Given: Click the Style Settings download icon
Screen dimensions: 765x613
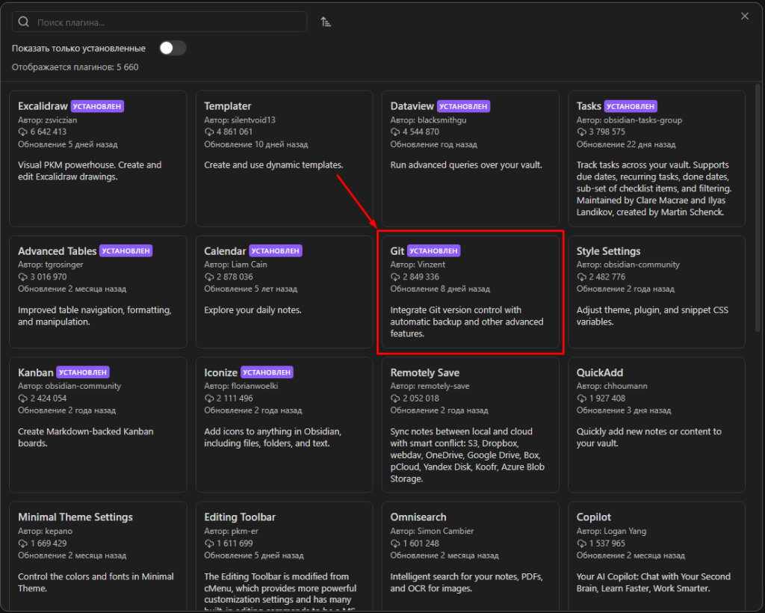Looking at the screenshot, I should (581, 277).
